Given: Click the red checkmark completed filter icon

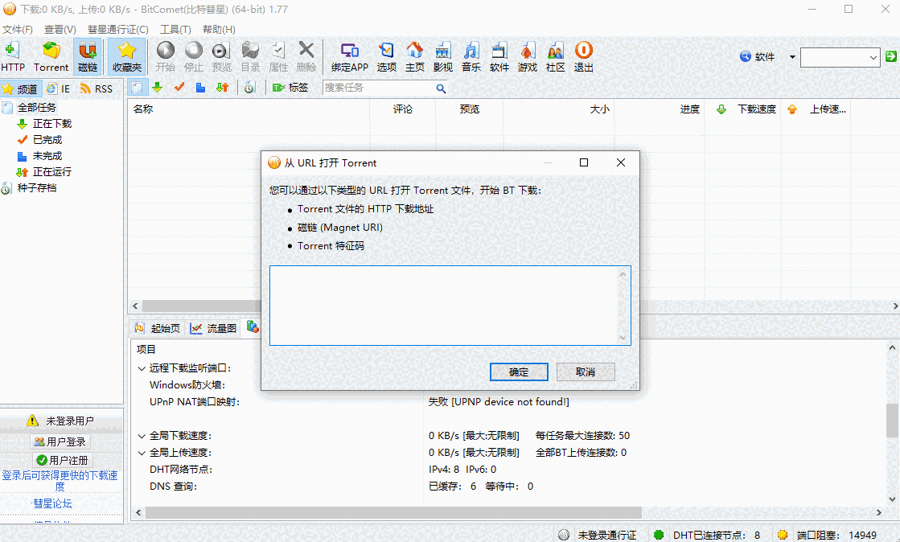Looking at the screenshot, I should click(179, 88).
